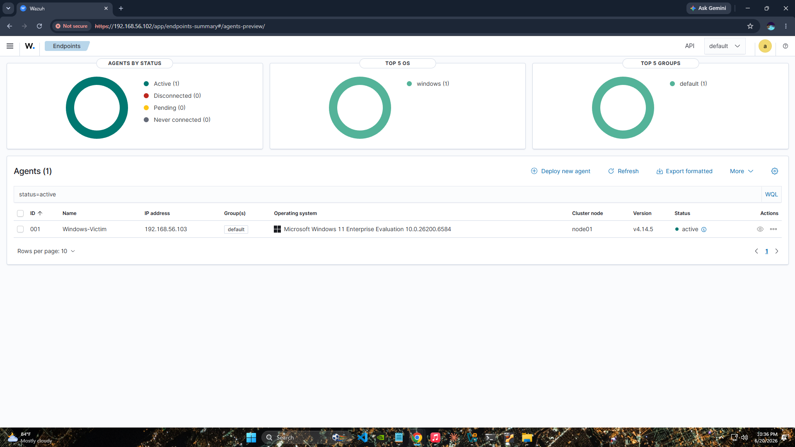Filter by the 'Active (1)' legend item

(162, 84)
